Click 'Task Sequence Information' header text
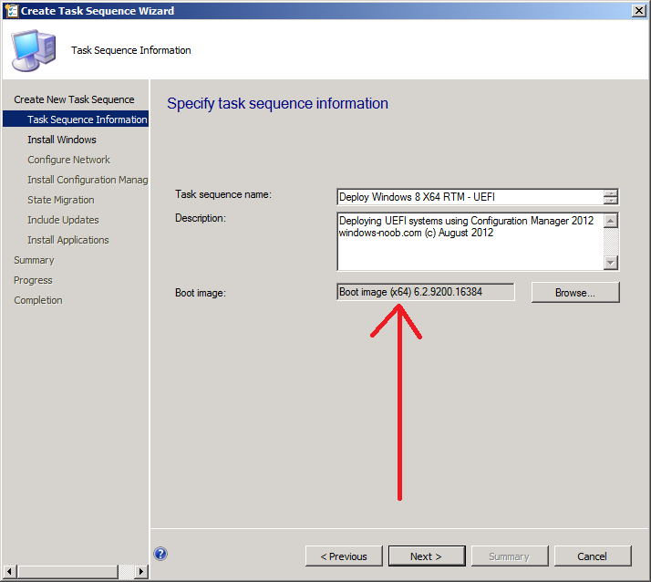Viewport: 651px width, 582px height. click(x=131, y=50)
